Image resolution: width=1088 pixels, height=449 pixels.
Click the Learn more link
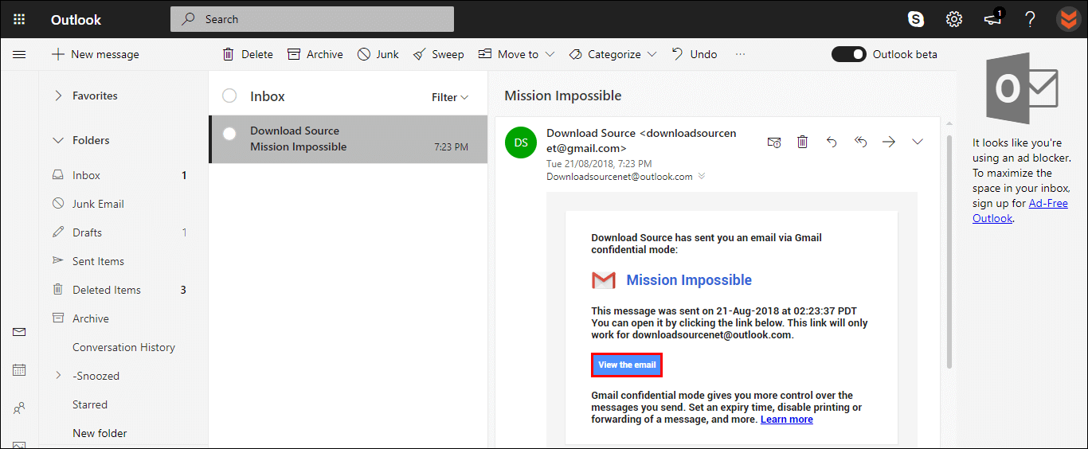point(787,420)
